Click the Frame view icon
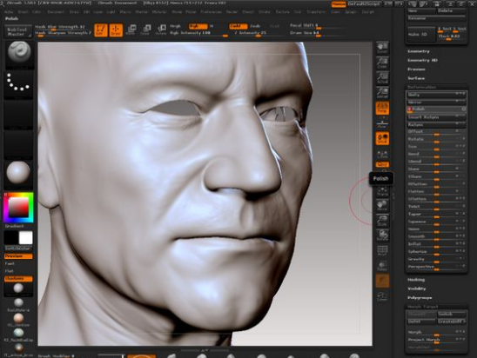This screenshot has height=358, width=477. coord(382,192)
